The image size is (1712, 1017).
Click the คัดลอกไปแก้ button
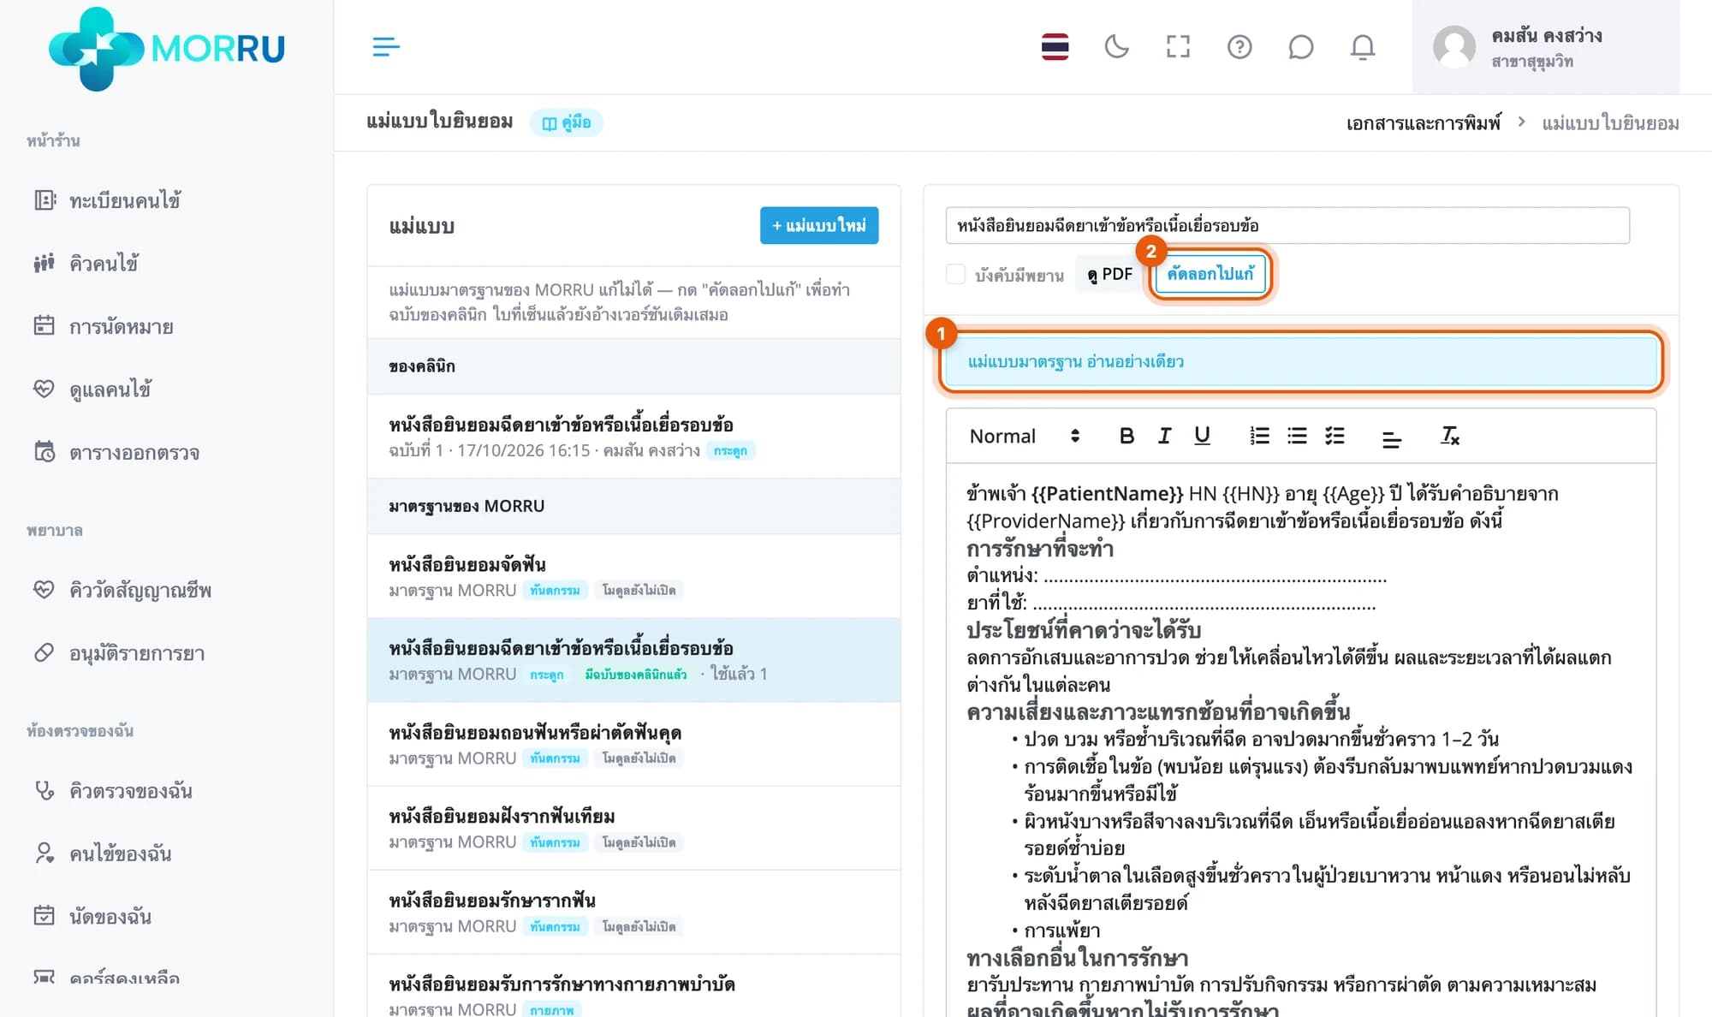1210,274
